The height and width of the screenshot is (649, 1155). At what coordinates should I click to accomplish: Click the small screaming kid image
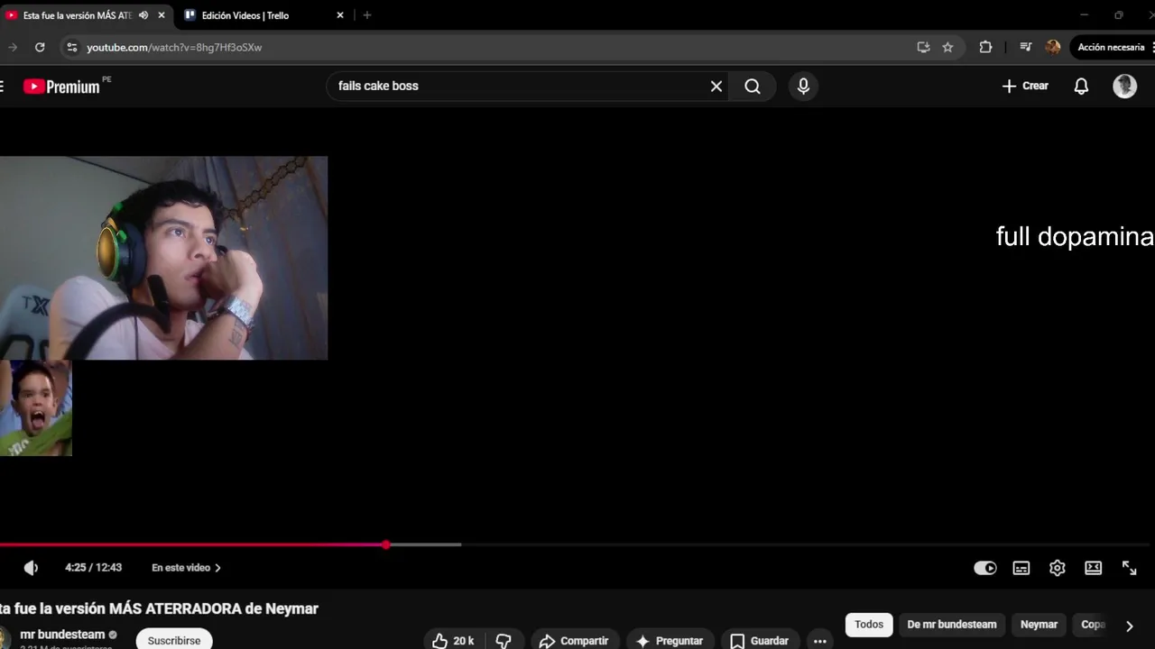(x=35, y=407)
